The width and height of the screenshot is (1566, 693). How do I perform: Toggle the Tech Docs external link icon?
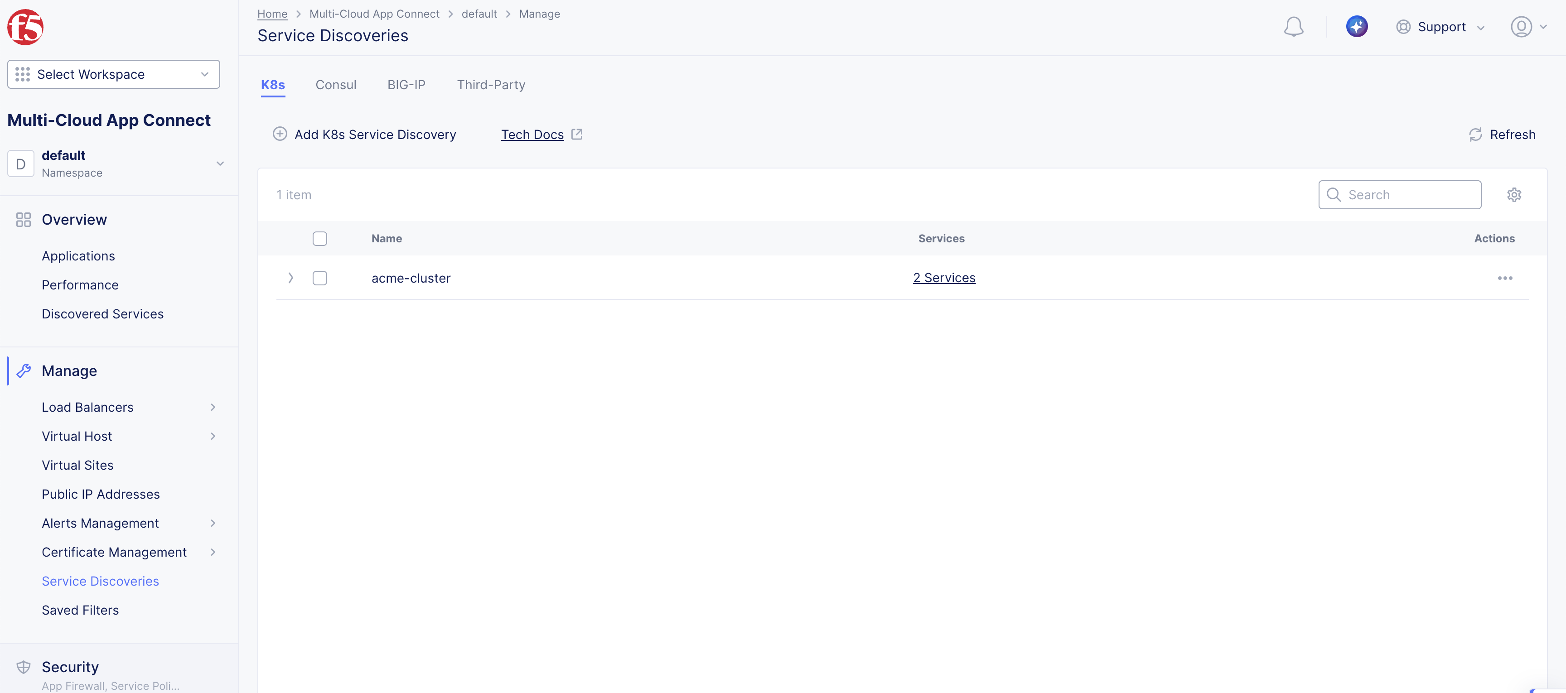coord(577,134)
